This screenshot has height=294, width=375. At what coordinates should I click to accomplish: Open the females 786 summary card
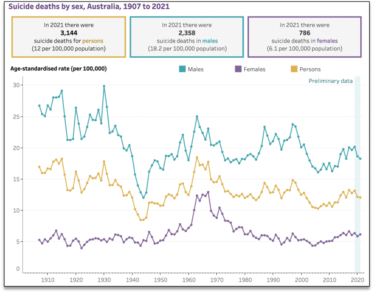click(304, 37)
